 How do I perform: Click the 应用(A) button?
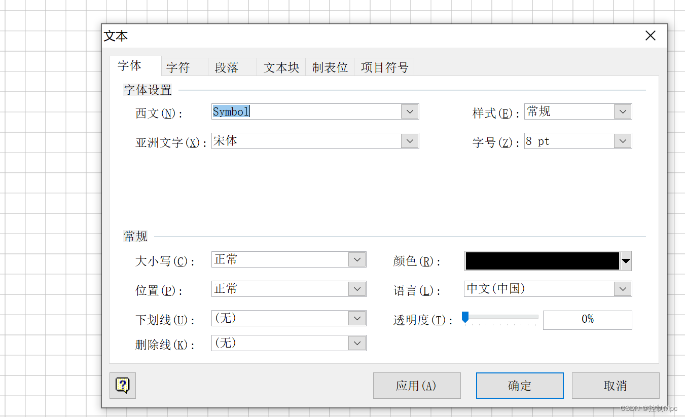(x=417, y=386)
